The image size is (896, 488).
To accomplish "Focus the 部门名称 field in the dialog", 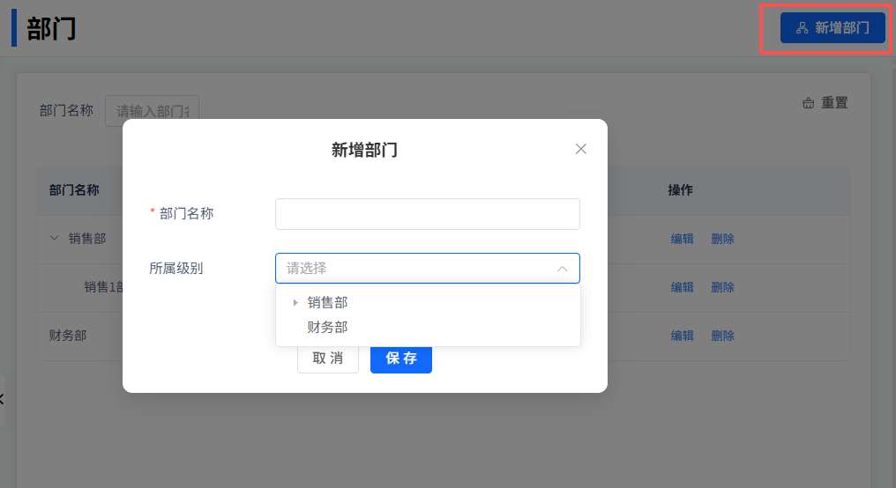I will 427,214.
